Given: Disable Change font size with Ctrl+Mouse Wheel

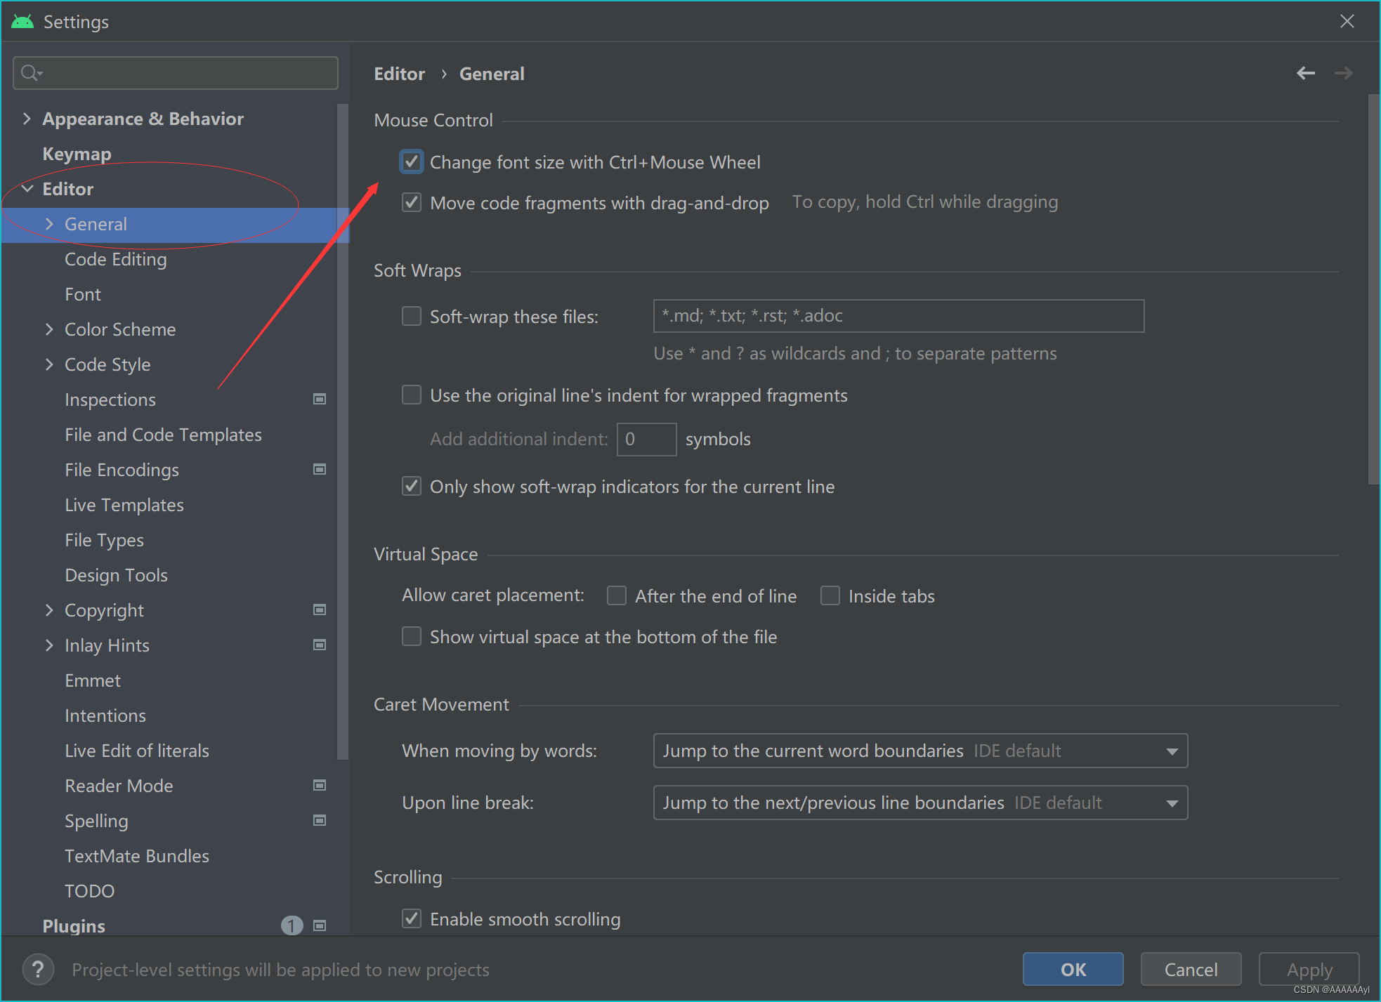Looking at the screenshot, I should tap(412, 162).
